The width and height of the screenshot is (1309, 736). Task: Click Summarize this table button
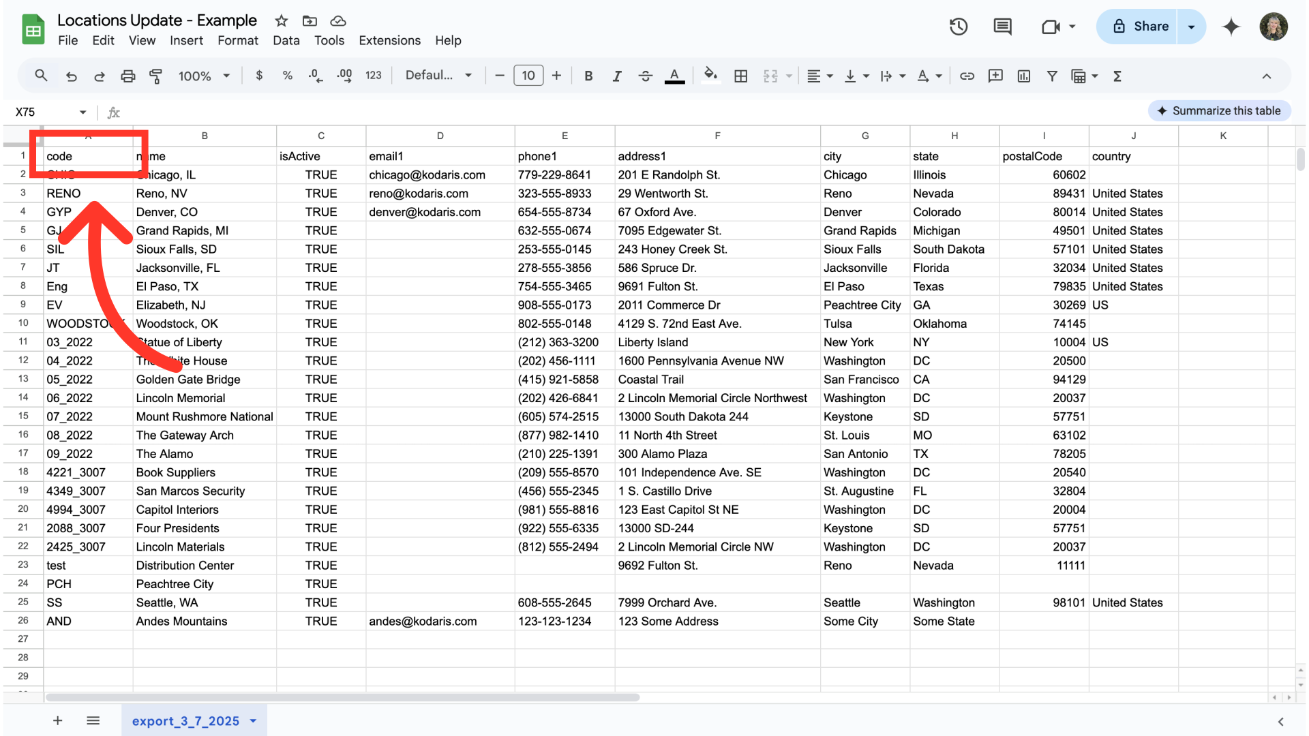click(1219, 111)
